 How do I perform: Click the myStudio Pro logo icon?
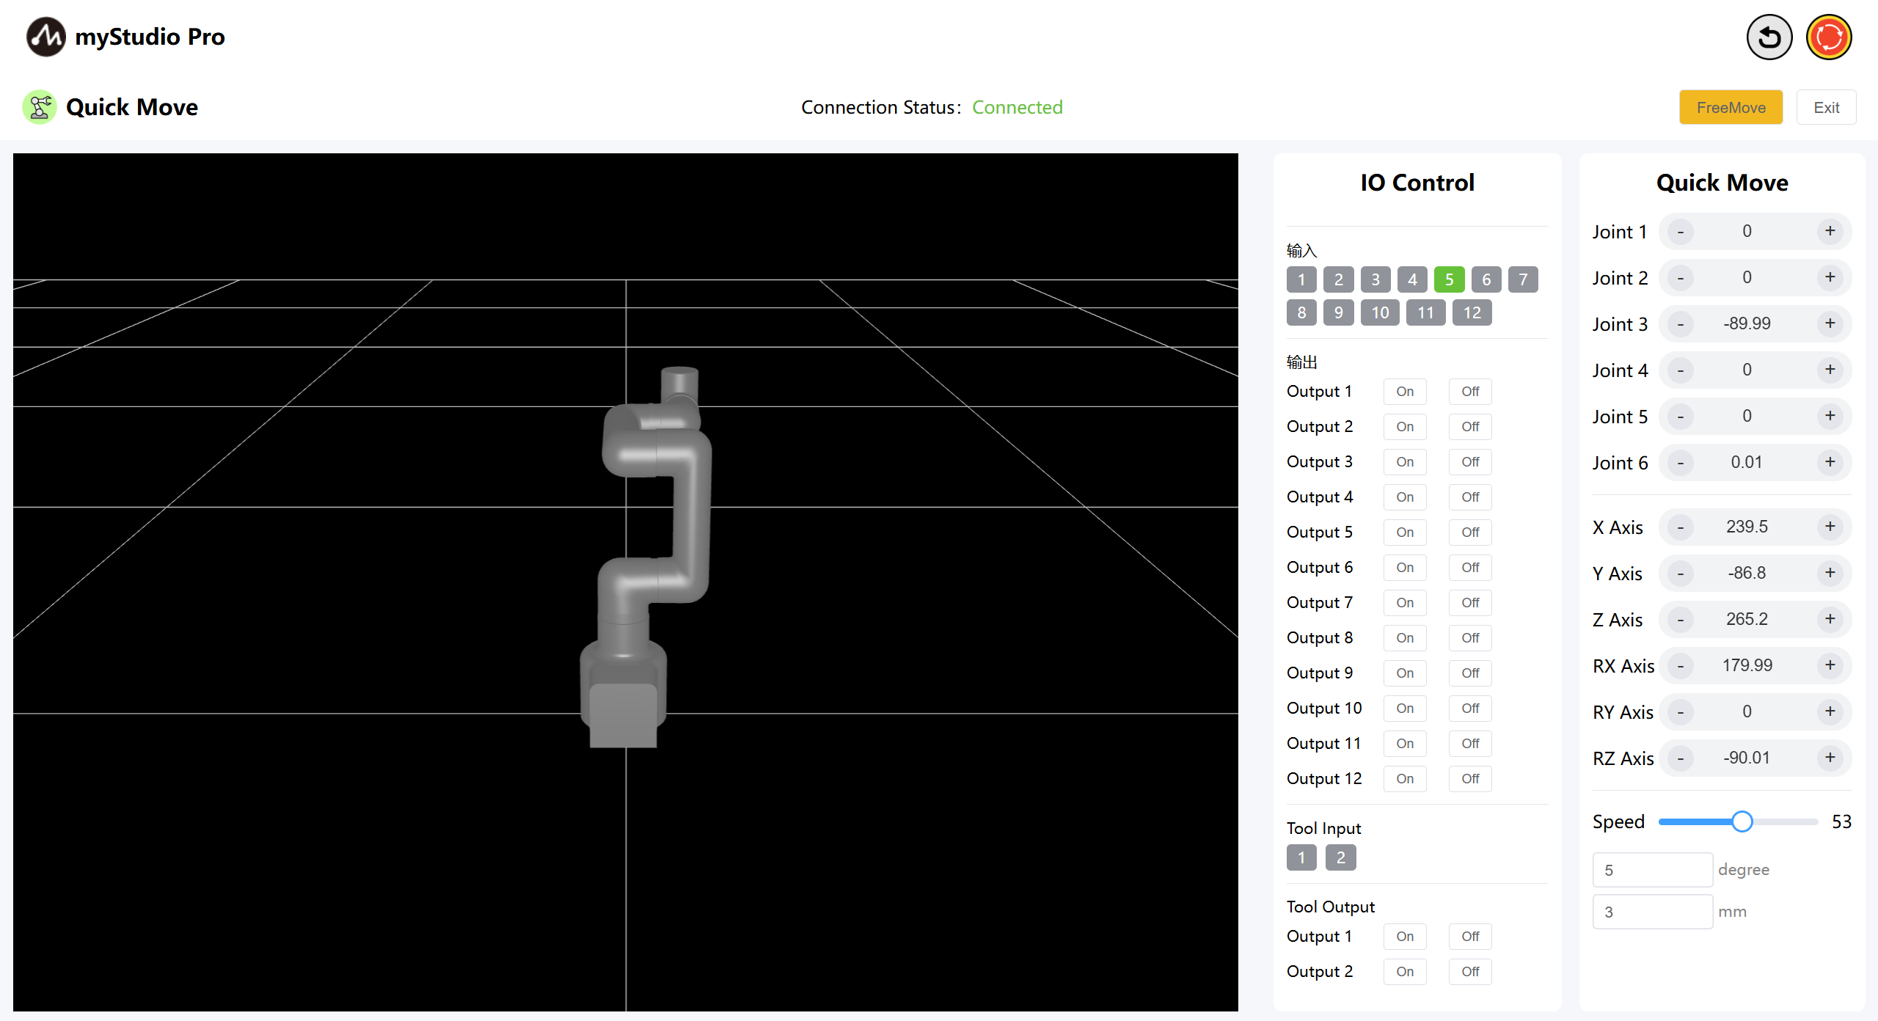click(x=45, y=37)
